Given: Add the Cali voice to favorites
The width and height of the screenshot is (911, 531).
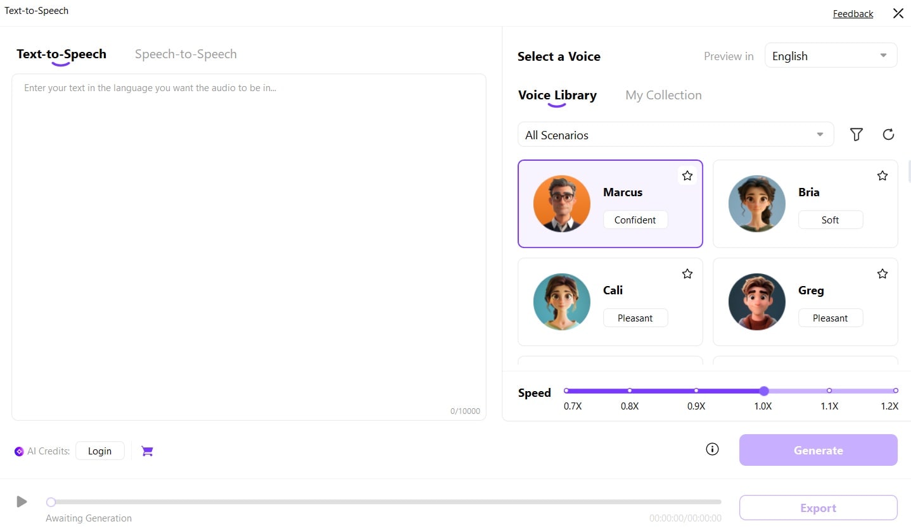Looking at the screenshot, I should [x=687, y=273].
